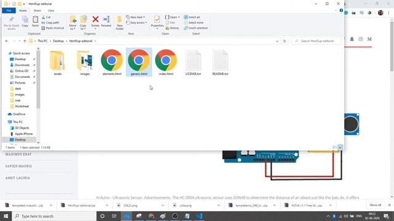Click Select all
Viewport: 394px width, 221px height.
pyautogui.click(x=192, y=17)
